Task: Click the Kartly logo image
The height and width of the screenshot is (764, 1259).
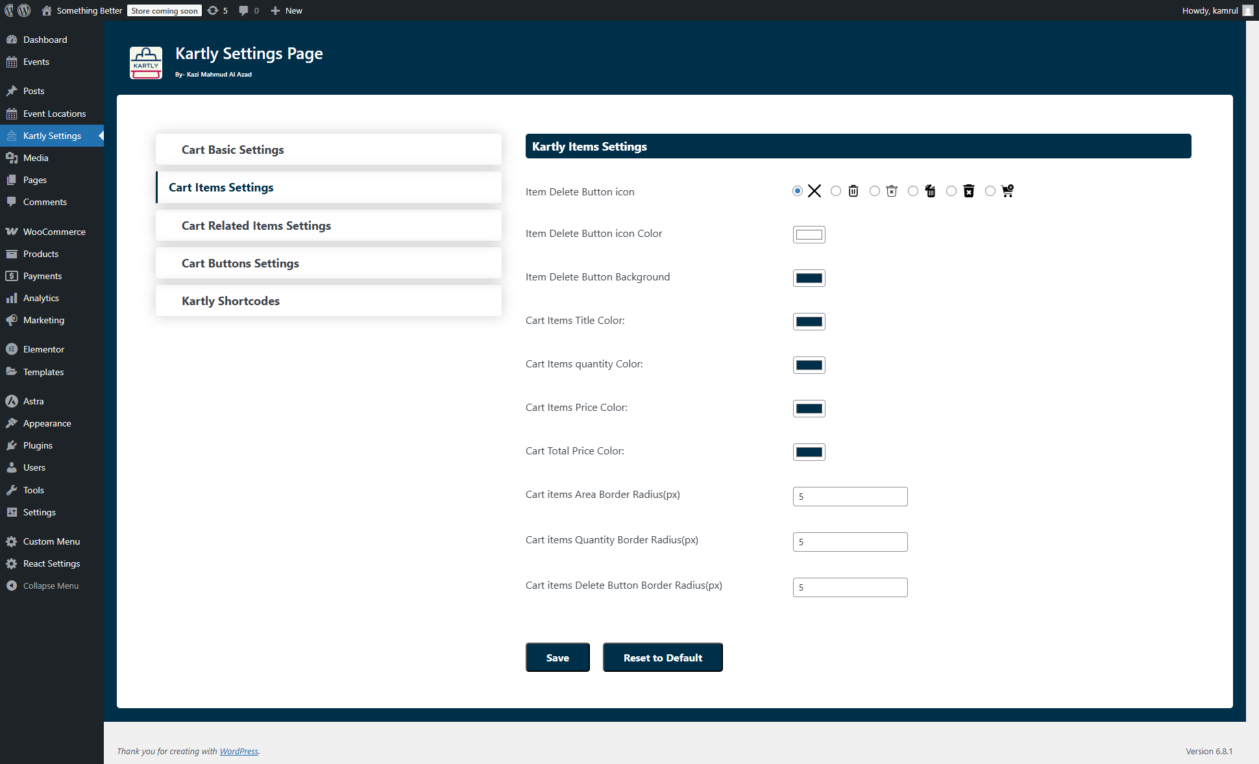Action: click(146, 63)
